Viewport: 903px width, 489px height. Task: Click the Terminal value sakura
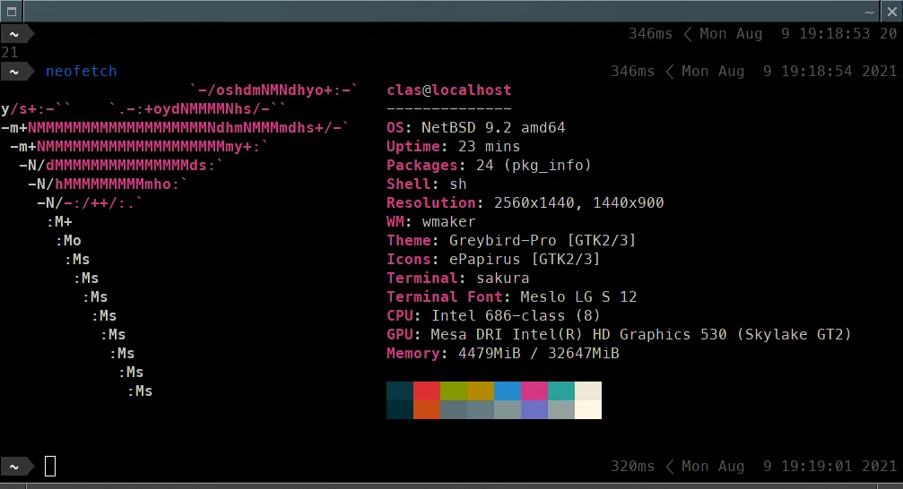click(503, 279)
